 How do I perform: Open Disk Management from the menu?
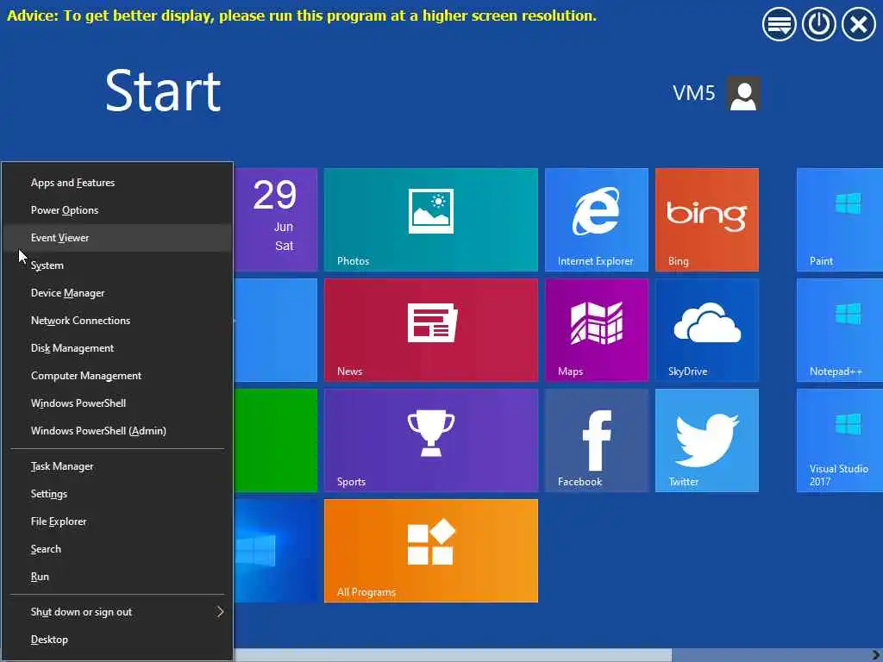[x=117, y=348]
